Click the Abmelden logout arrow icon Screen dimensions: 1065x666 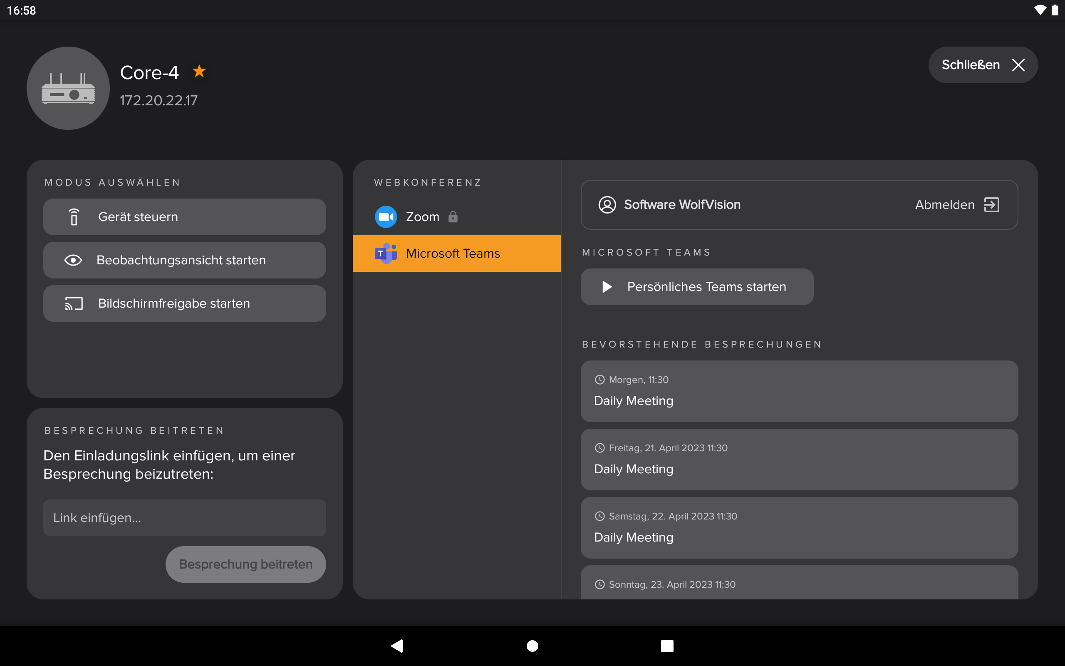point(991,205)
